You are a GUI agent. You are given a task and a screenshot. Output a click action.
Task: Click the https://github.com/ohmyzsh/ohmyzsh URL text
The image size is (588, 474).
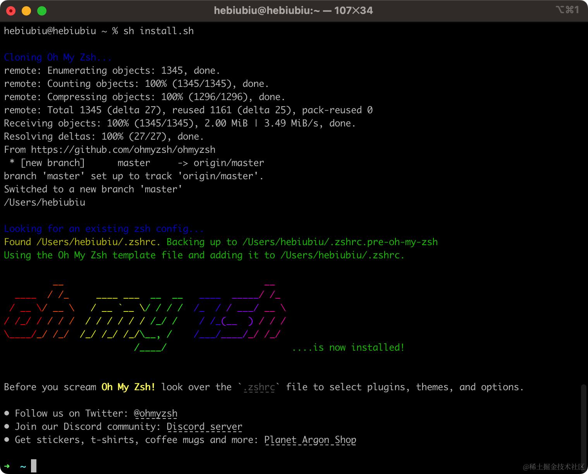(123, 150)
